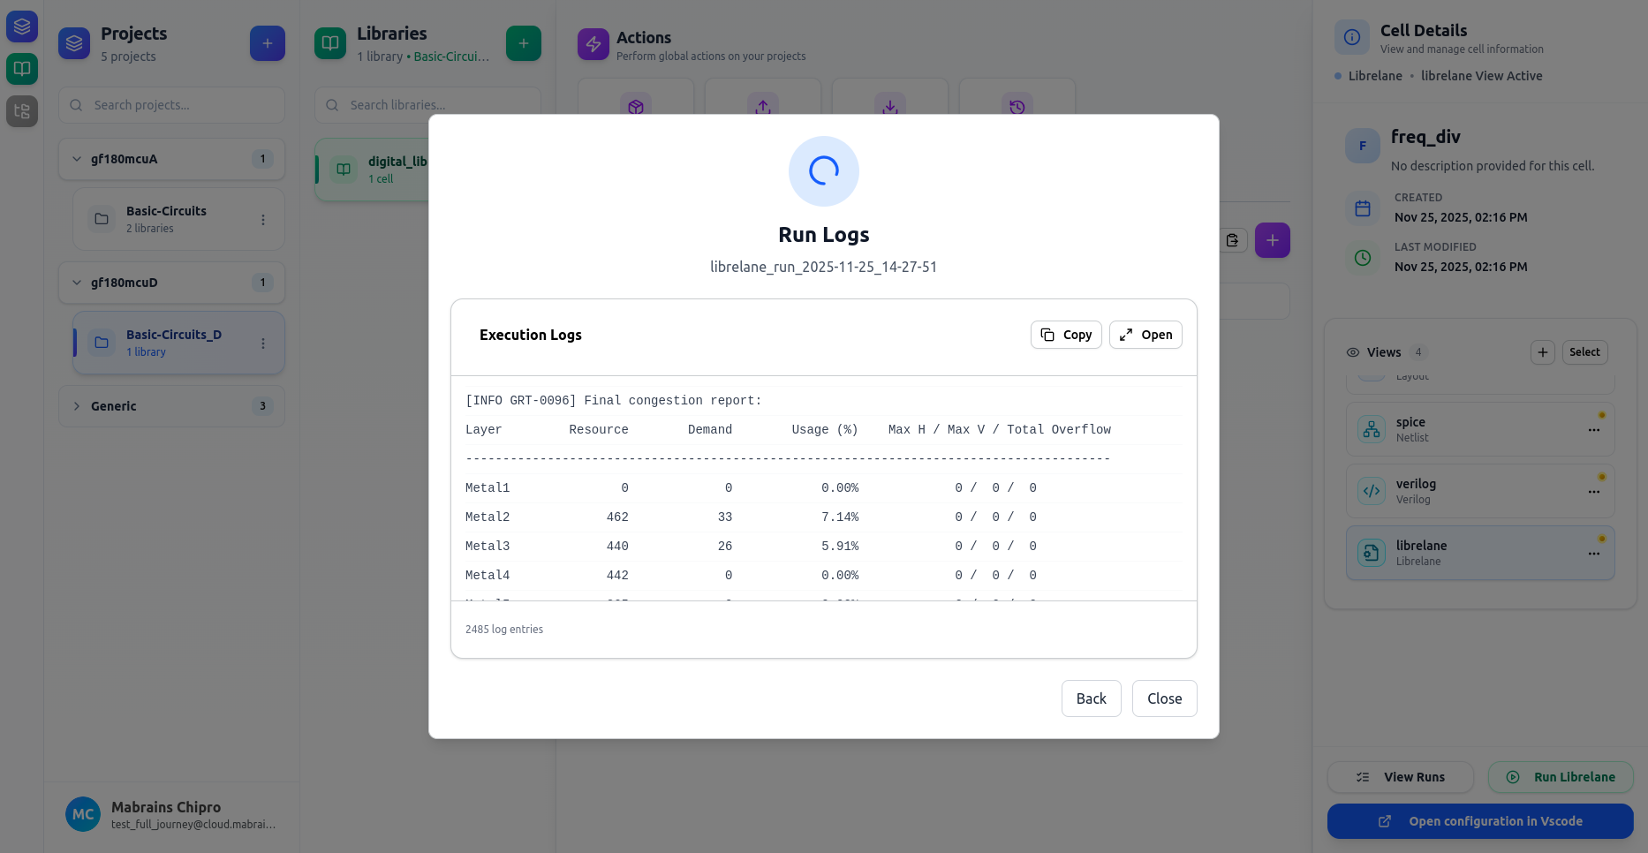Image resolution: width=1648 pixels, height=853 pixels.
Task: Open the three-dot menu on librelane view
Action: pyautogui.click(x=1594, y=554)
